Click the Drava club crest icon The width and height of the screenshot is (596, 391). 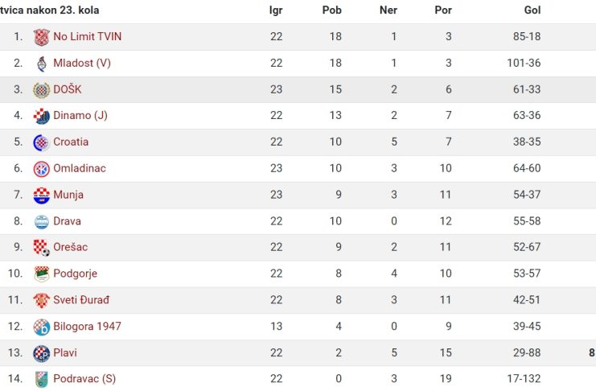pyautogui.click(x=42, y=222)
